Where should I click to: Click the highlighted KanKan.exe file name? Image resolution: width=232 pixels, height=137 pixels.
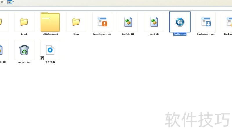pos(180,34)
